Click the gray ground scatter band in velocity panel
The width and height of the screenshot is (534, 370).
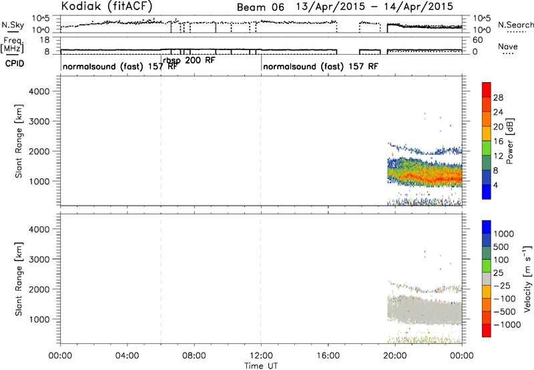pyautogui.click(x=425, y=310)
